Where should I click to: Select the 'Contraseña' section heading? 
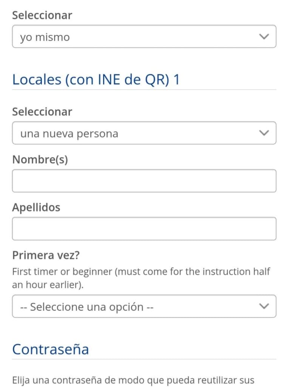(51, 350)
